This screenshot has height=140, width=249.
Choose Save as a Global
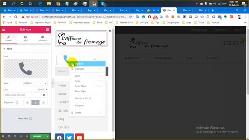(87, 98)
